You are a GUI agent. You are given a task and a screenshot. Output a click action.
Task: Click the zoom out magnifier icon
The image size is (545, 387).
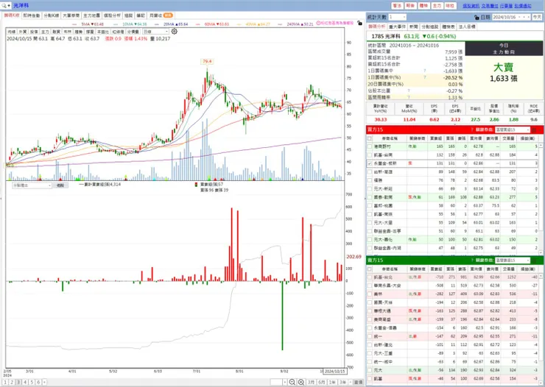pos(292,382)
